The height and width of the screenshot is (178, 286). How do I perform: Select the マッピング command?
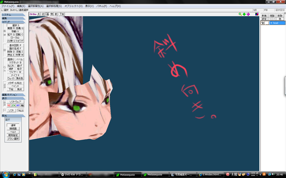20,41
